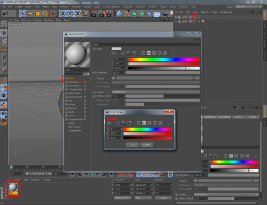Open the spline pen tool

click(x=127, y=13)
